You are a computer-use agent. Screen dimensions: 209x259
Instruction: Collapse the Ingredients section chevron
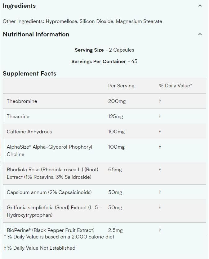pos(200,6)
